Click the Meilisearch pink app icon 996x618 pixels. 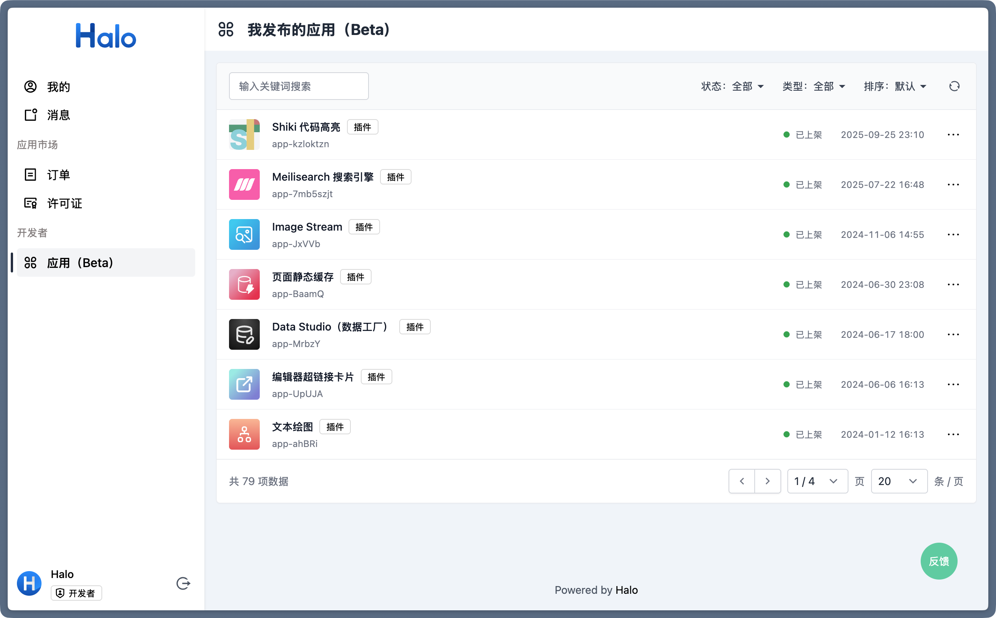(x=244, y=185)
